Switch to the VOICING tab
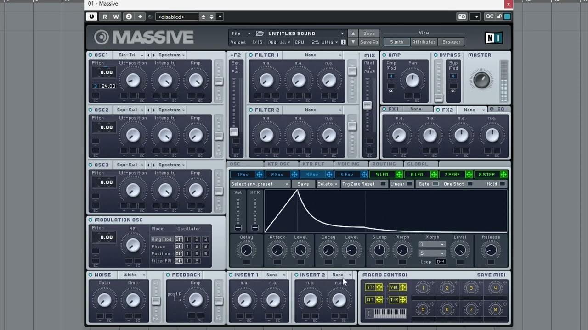Screen dimensions: 588x330 (348, 164)
